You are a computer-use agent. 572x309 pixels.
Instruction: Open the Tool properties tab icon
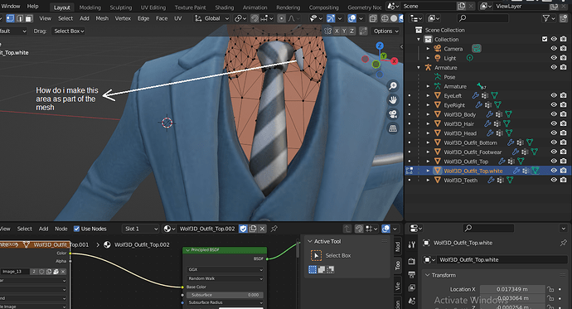tap(411, 245)
